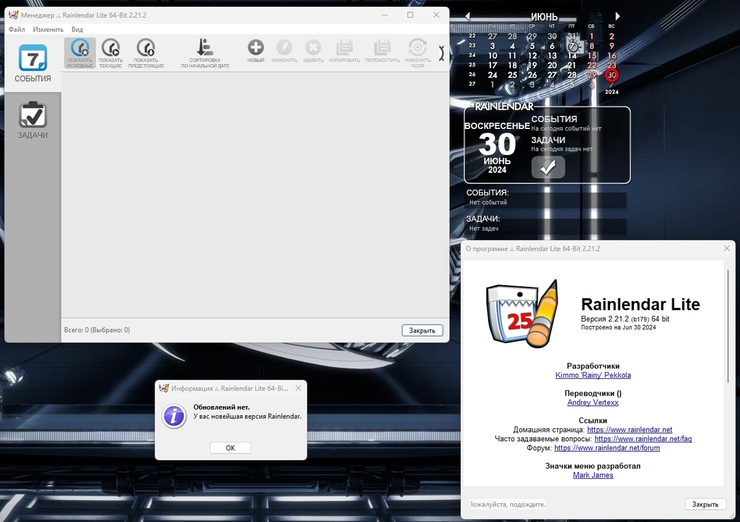The width and height of the screenshot is (740, 522).
Task: Select June 15 Saturday in desktop calendar
Action: tap(591, 56)
